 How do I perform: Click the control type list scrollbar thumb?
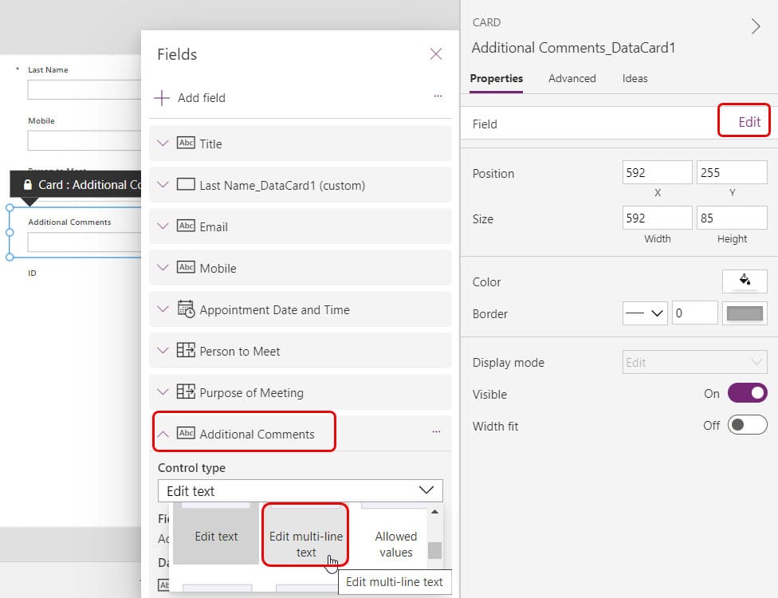pos(434,550)
